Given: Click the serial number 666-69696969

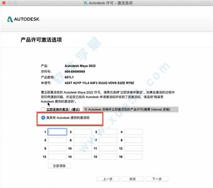Looking at the screenshot, I should point(75,71).
